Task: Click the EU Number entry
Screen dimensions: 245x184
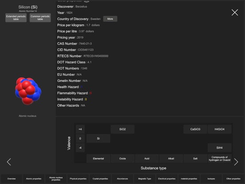Action: pos(69,75)
